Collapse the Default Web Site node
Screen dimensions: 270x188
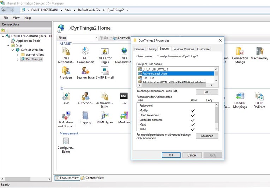point(13,50)
